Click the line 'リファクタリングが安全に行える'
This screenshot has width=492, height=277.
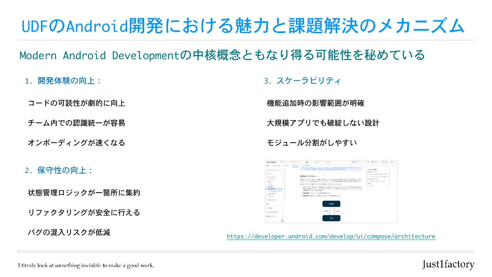[x=84, y=213]
